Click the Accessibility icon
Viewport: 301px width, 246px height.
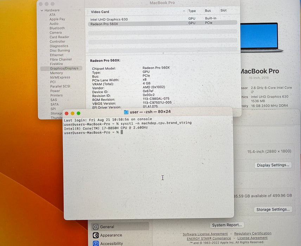click(x=96, y=243)
